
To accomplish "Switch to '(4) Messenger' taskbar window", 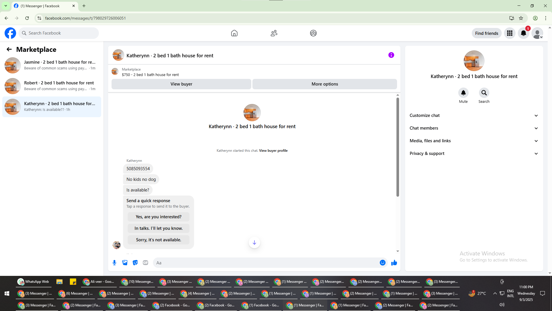I will click(198, 293).
